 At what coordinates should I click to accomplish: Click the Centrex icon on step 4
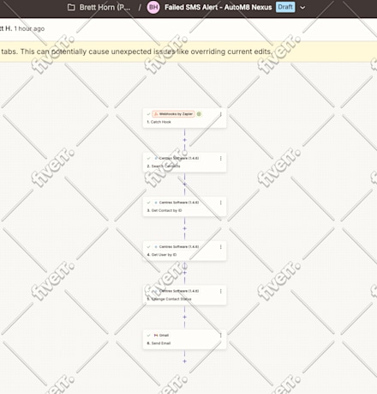(x=156, y=247)
